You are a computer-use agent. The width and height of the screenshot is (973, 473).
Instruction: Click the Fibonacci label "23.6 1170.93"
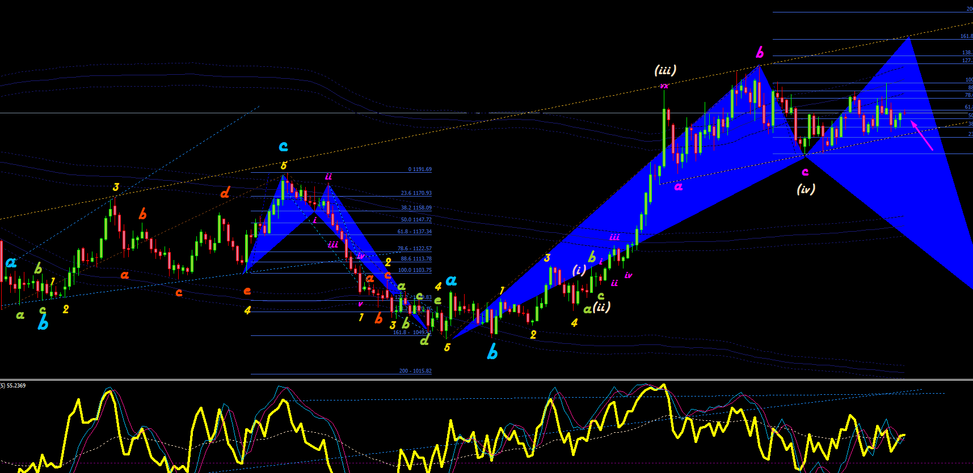point(416,193)
